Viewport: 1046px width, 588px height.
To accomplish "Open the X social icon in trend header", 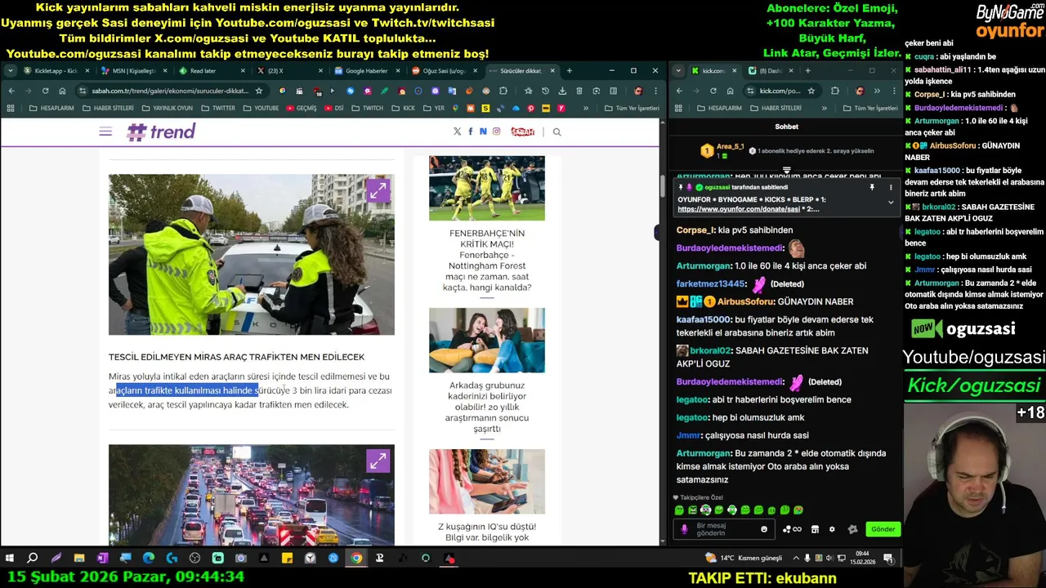I will tap(457, 131).
